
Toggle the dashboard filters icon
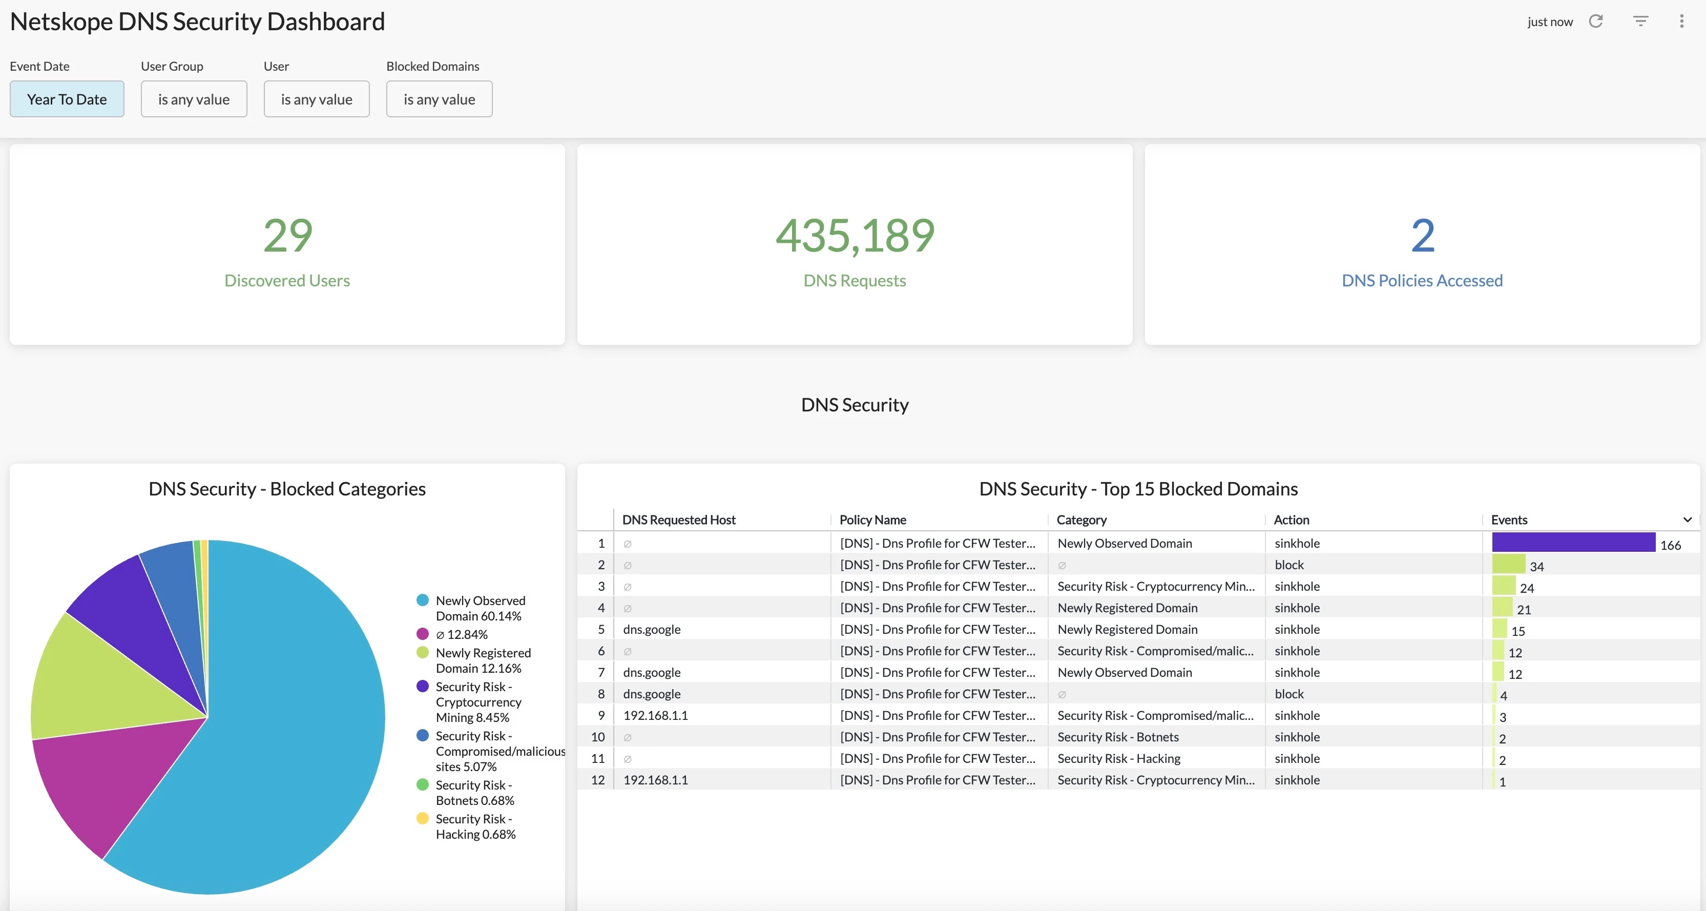[1640, 21]
